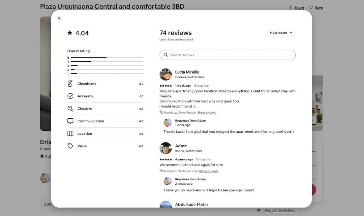Click Adam's avatar in response to Admir
This screenshot has width=364, height=216.
pyautogui.click(x=168, y=181)
